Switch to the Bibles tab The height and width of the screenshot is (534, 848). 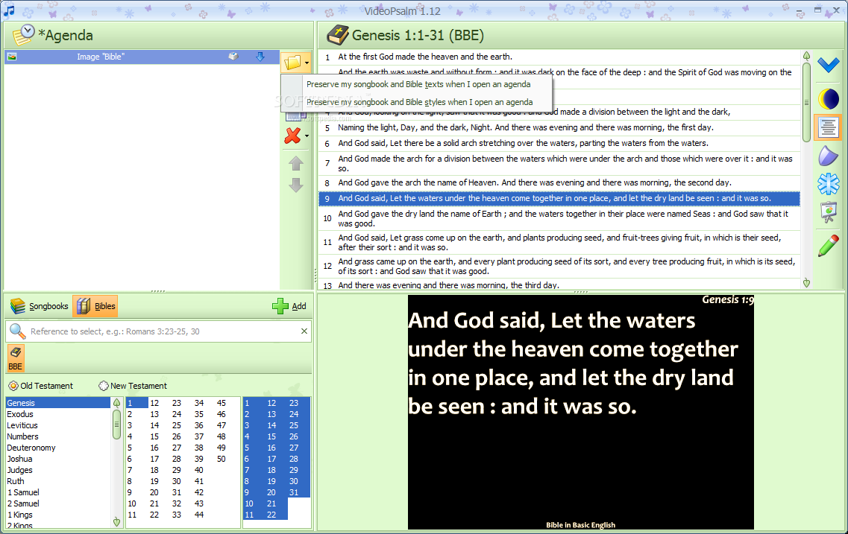coord(95,306)
